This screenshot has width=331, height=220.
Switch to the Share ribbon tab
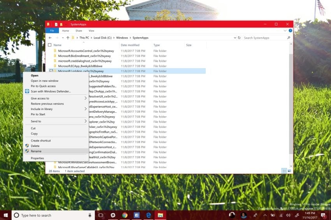pos(79,31)
